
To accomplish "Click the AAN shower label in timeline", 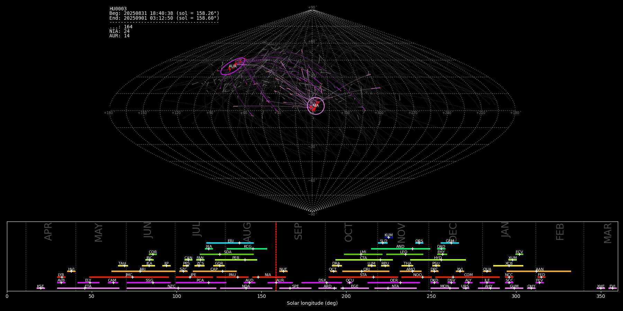I will coord(540,270).
